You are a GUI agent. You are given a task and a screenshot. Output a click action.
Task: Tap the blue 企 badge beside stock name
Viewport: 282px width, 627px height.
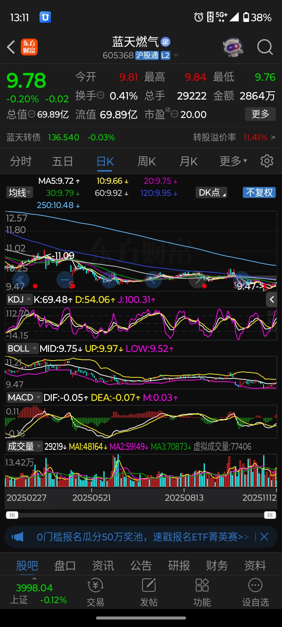[166, 42]
